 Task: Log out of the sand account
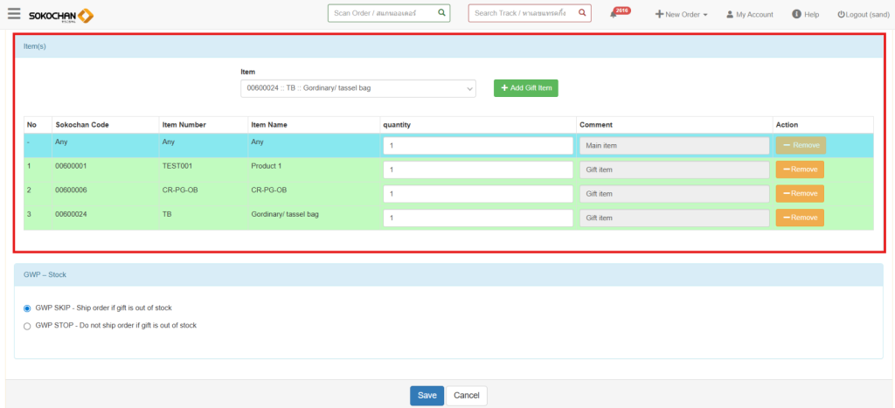(x=863, y=15)
